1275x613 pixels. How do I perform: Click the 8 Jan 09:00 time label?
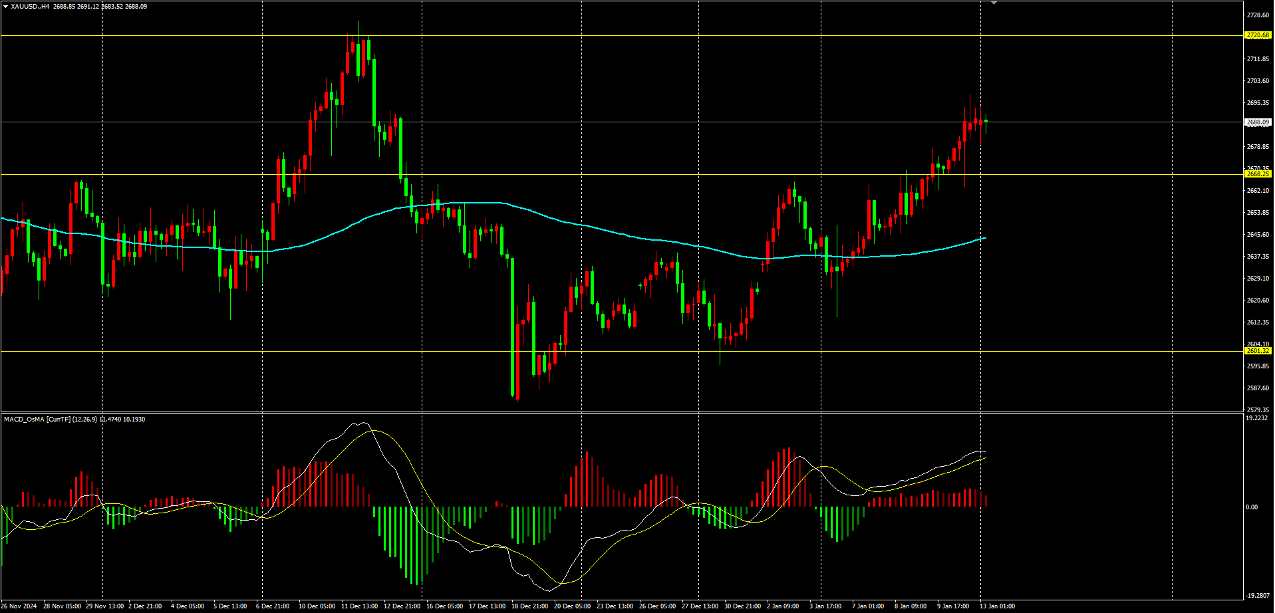point(911,606)
